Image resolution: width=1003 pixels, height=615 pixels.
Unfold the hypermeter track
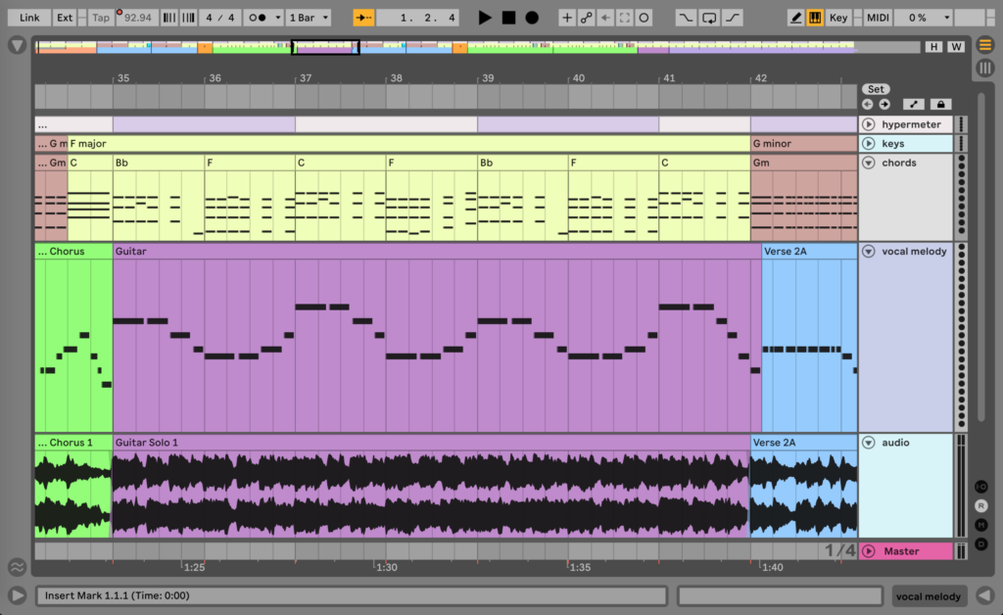[869, 124]
